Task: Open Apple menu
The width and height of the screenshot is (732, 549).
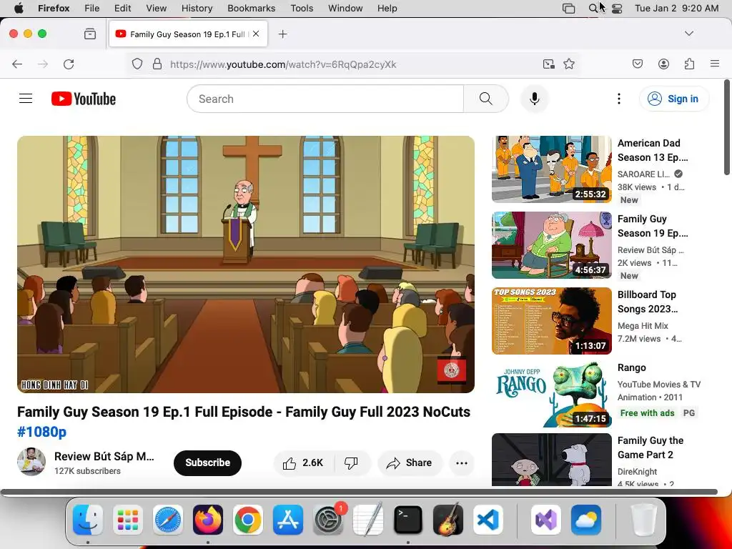Action: click(19, 9)
